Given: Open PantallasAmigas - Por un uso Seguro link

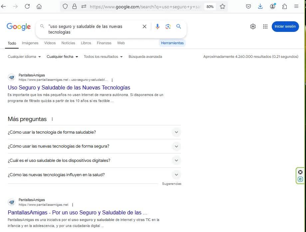Looking at the screenshot, I should pyautogui.click(x=77, y=212).
